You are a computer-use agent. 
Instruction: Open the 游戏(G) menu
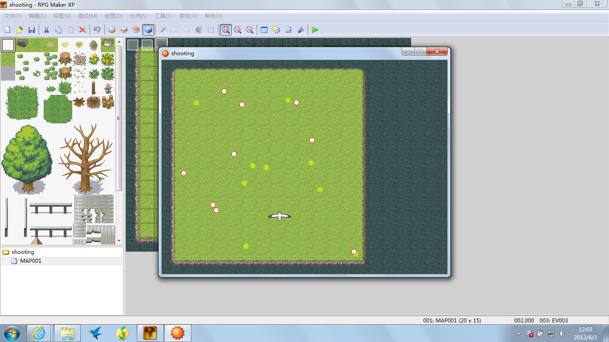[x=188, y=16]
